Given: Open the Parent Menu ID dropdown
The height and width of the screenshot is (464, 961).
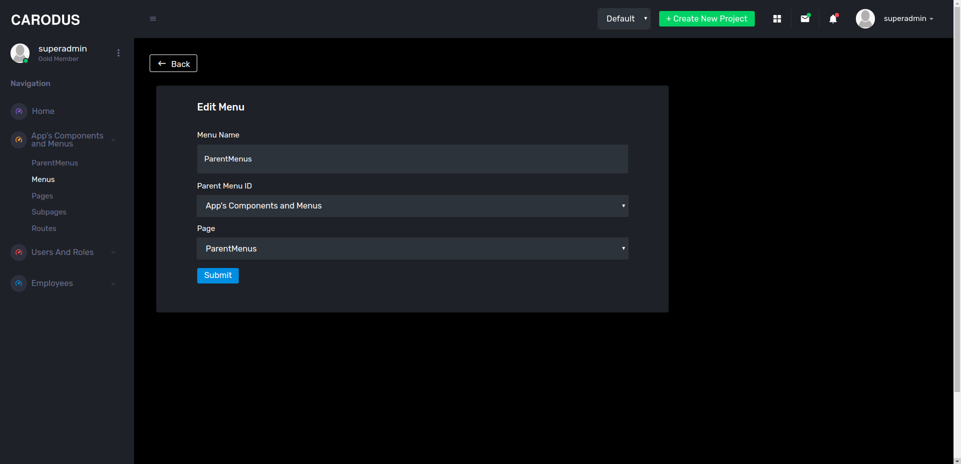Looking at the screenshot, I should click(x=412, y=206).
